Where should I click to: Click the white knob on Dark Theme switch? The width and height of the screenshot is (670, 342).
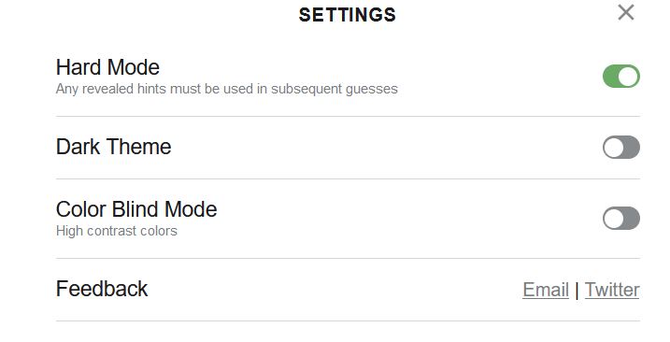614,148
